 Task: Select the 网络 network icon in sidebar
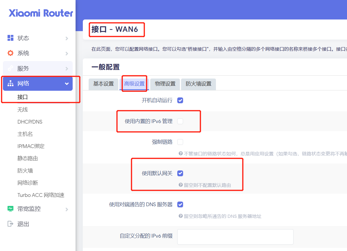pyautogui.click(x=10, y=83)
